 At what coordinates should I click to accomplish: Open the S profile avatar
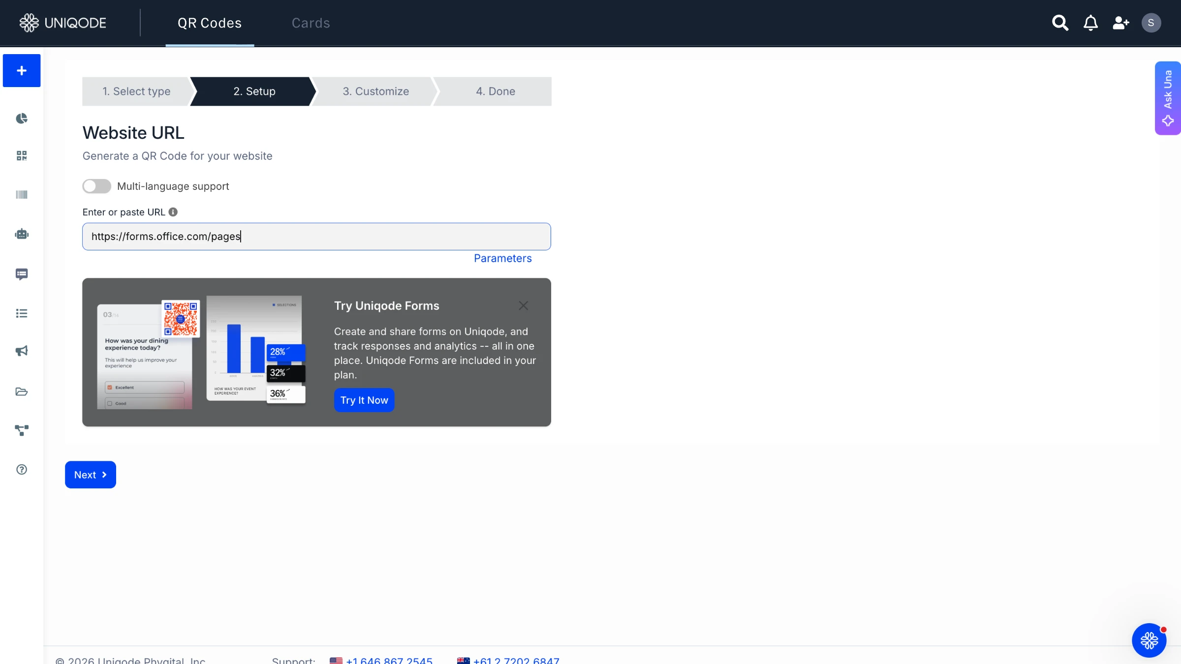[1151, 23]
